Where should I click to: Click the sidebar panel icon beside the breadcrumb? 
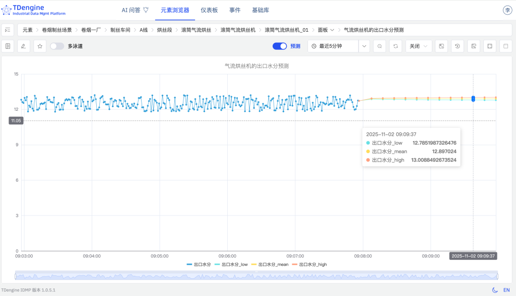point(7,30)
